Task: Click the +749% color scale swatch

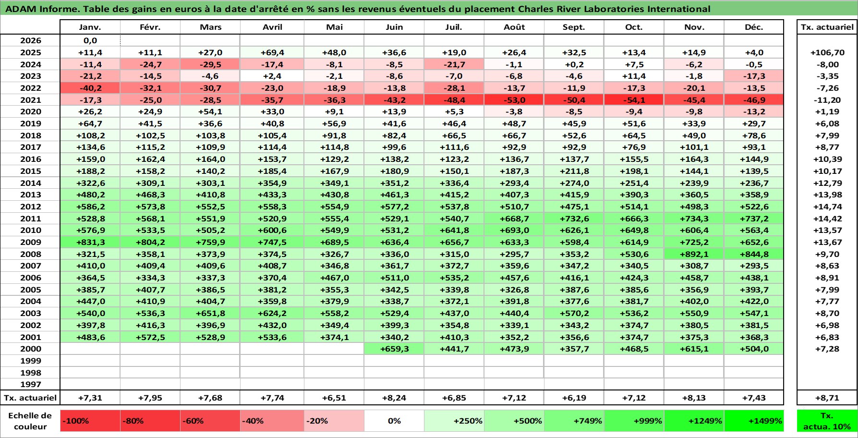Action: 574,421
